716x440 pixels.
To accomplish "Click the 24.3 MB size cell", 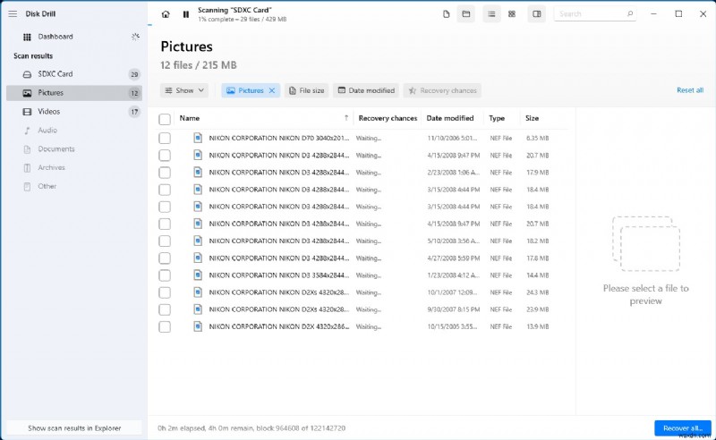I will [x=538, y=292].
